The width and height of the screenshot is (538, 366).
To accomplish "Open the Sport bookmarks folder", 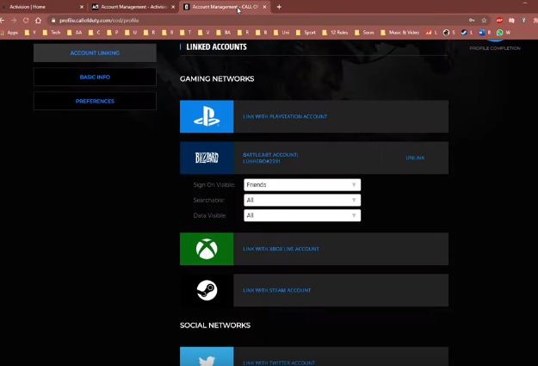I will click(306, 33).
